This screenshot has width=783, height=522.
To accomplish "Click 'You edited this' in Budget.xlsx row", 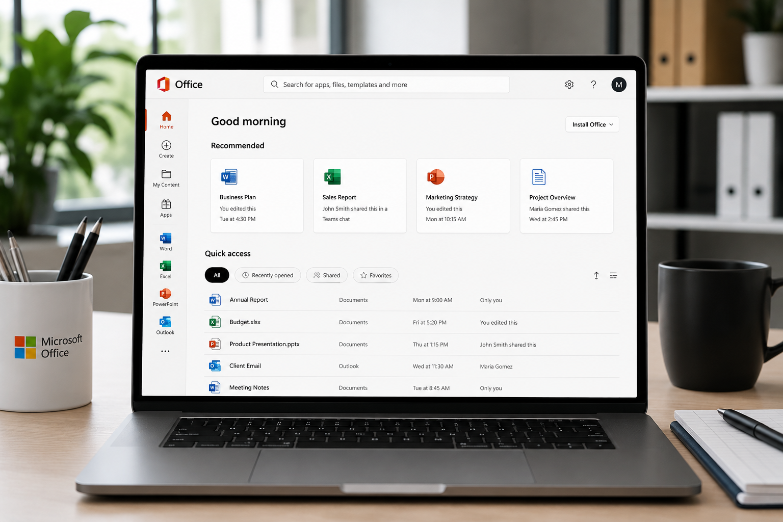I will [499, 323].
